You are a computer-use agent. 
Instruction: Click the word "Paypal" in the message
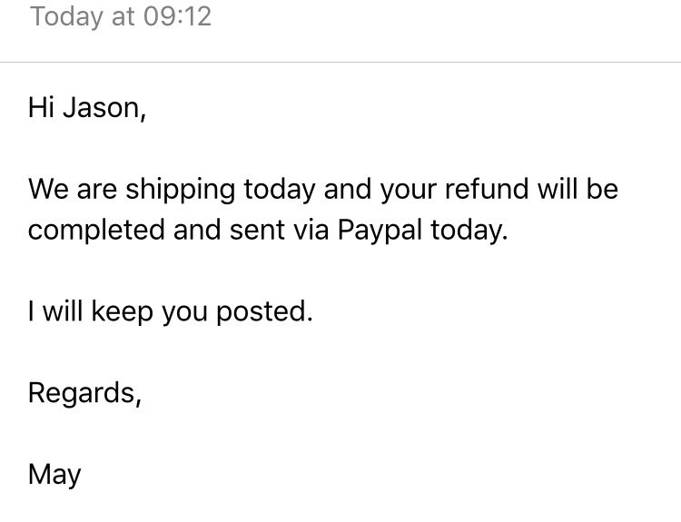click(380, 231)
